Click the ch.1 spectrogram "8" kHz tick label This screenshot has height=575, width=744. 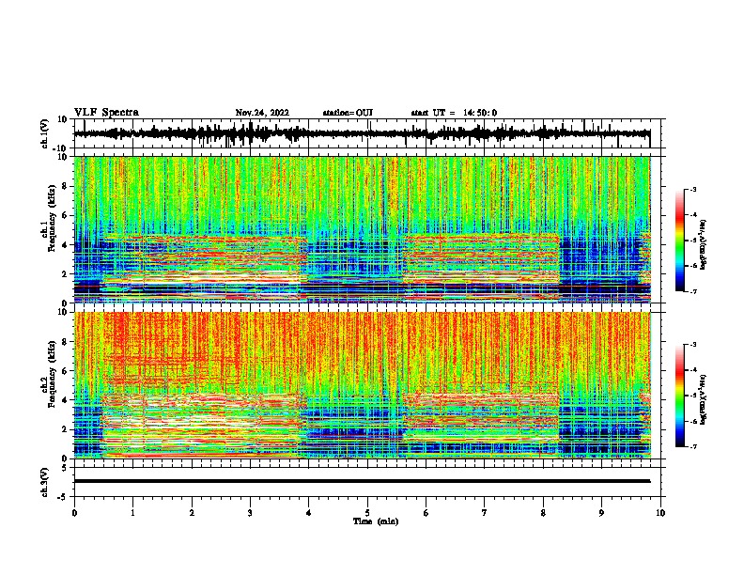click(66, 186)
